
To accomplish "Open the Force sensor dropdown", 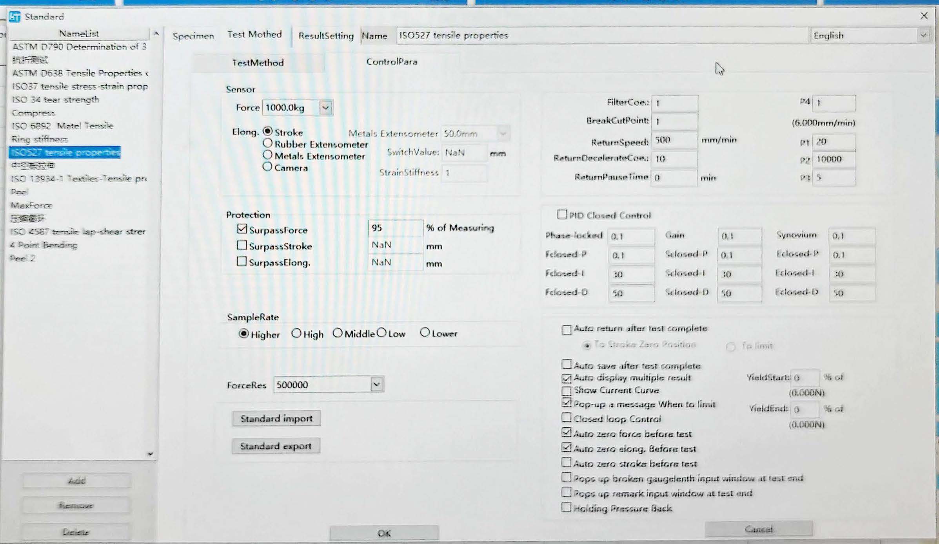I will coord(325,108).
